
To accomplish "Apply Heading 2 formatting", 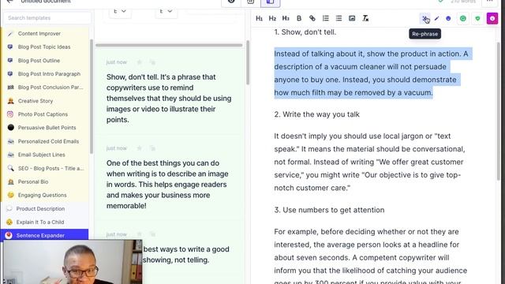I will 272,18.
